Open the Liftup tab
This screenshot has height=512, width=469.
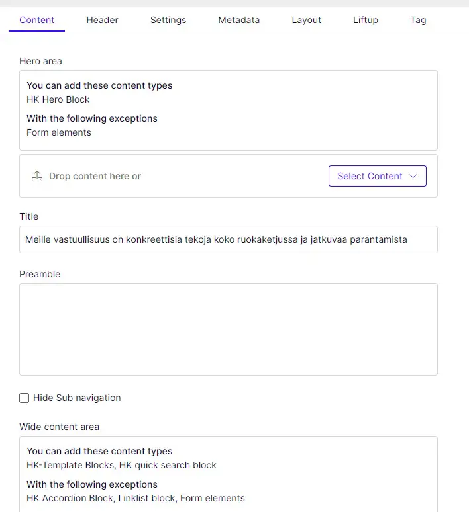tap(365, 20)
